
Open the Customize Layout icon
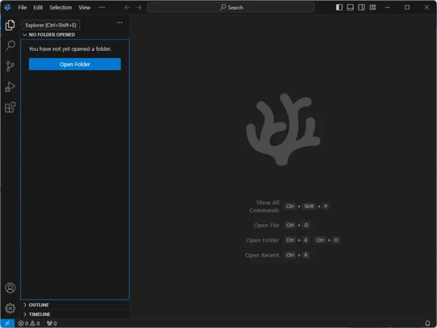(373, 8)
